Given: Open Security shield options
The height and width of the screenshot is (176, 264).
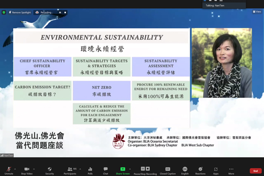Looking at the screenshot, I should [x=49, y=171].
